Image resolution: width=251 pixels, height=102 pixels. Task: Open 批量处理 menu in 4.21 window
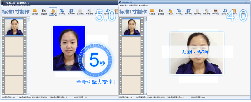coord(134,5)
